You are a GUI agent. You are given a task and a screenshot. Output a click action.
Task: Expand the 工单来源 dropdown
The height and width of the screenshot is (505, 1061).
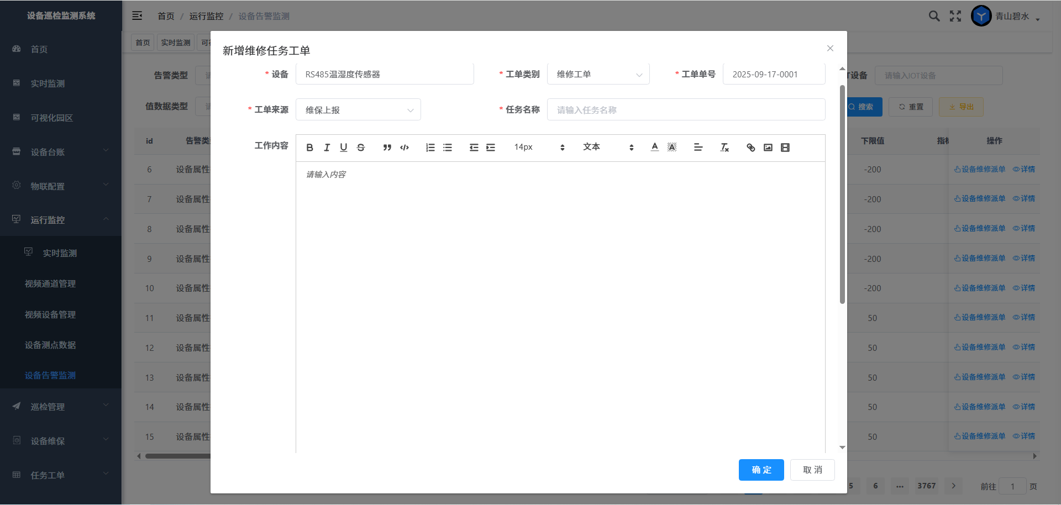(358, 110)
